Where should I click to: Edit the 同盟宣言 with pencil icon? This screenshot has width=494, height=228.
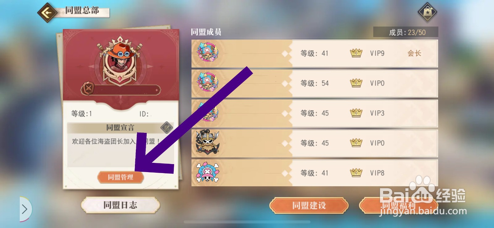pos(167,127)
